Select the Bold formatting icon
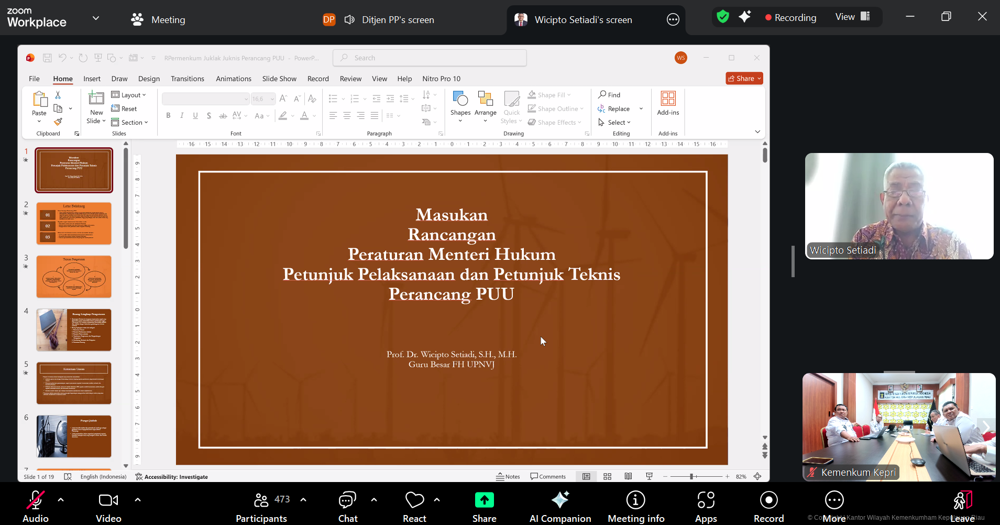The width and height of the screenshot is (1000, 525). 168,115
